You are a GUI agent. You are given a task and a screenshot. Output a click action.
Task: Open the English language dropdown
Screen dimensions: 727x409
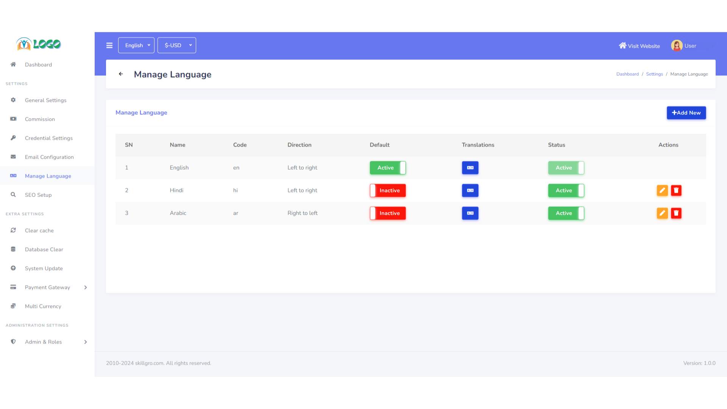pos(136,45)
